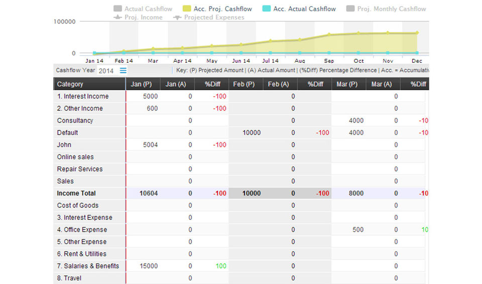Screen dimensions: 482x284
Task: Click the December data point on chart
Action: coord(417,33)
